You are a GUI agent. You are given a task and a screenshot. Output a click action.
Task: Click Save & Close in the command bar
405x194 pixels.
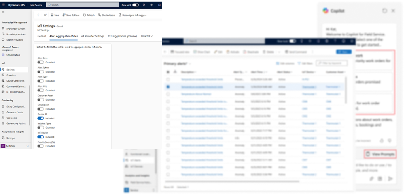[x=71, y=15]
